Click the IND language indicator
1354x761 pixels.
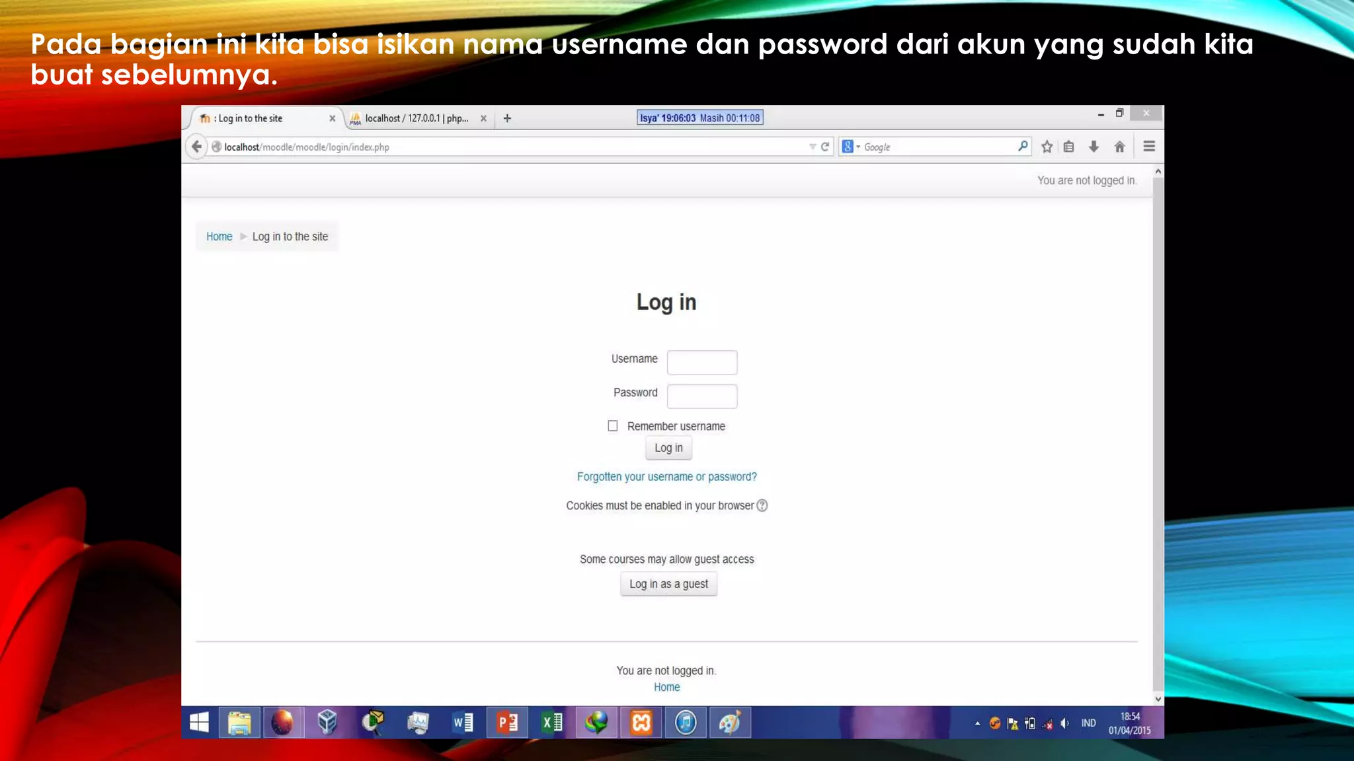click(1088, 723)
